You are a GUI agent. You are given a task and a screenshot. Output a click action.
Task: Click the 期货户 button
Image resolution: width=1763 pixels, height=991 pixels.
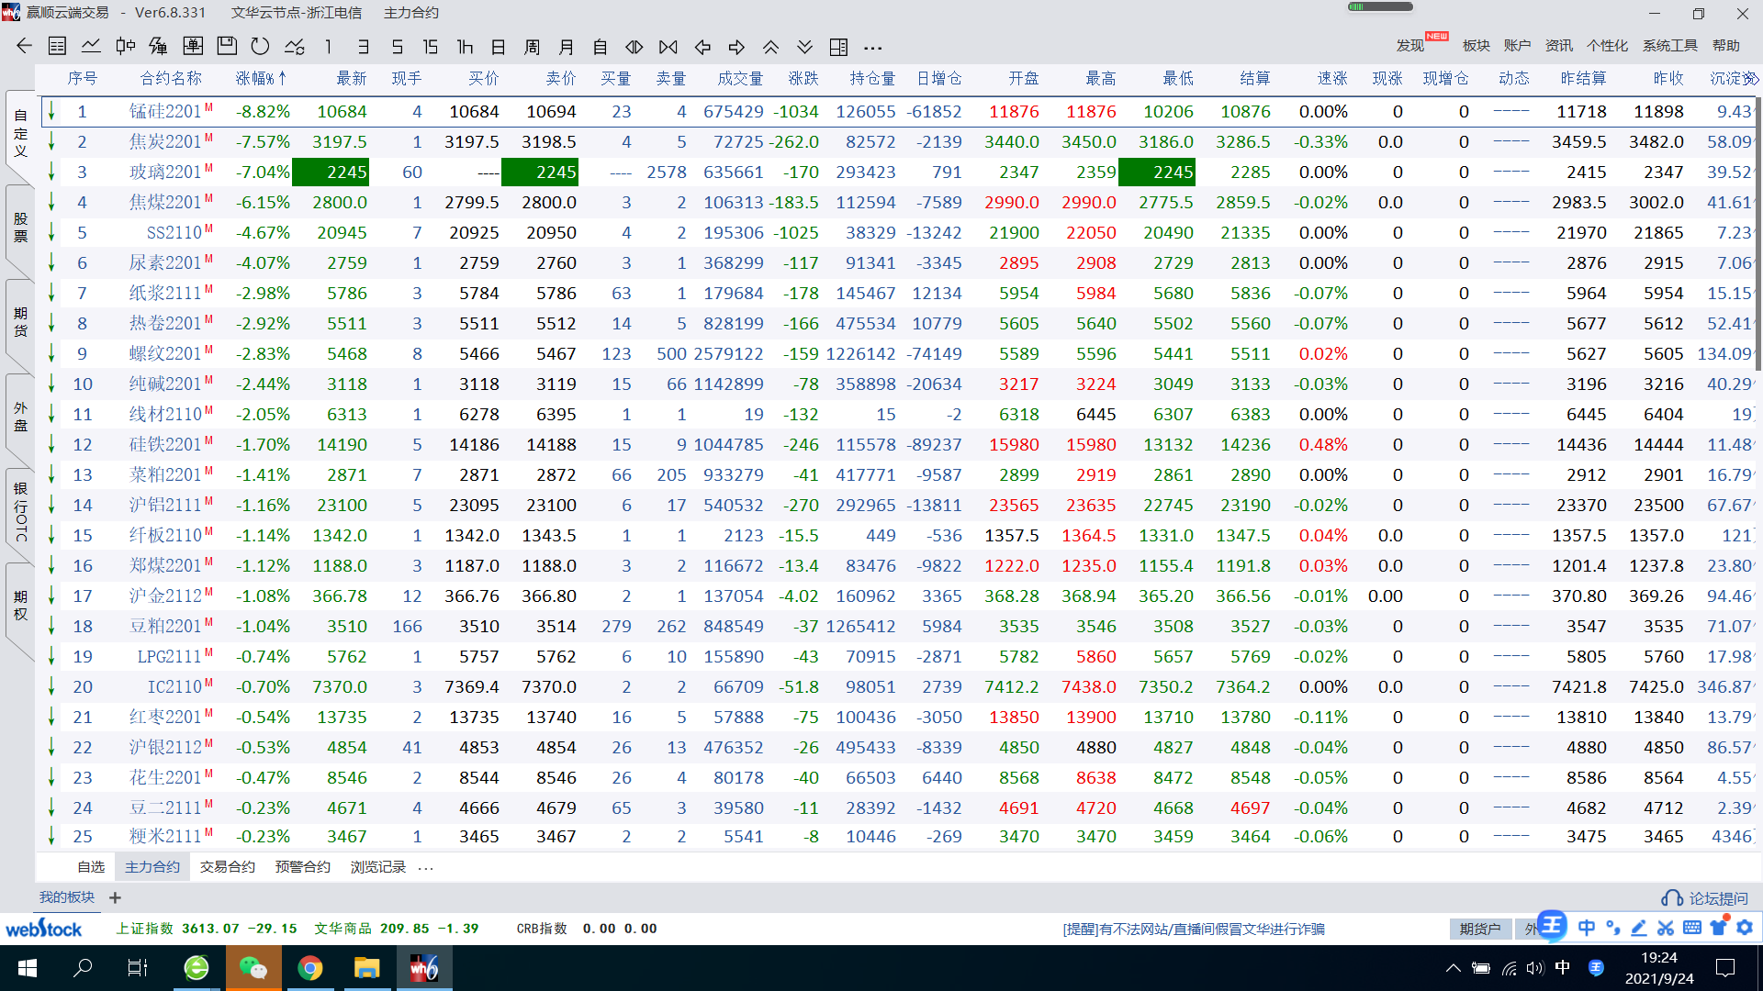click(x=1479, y=929)
